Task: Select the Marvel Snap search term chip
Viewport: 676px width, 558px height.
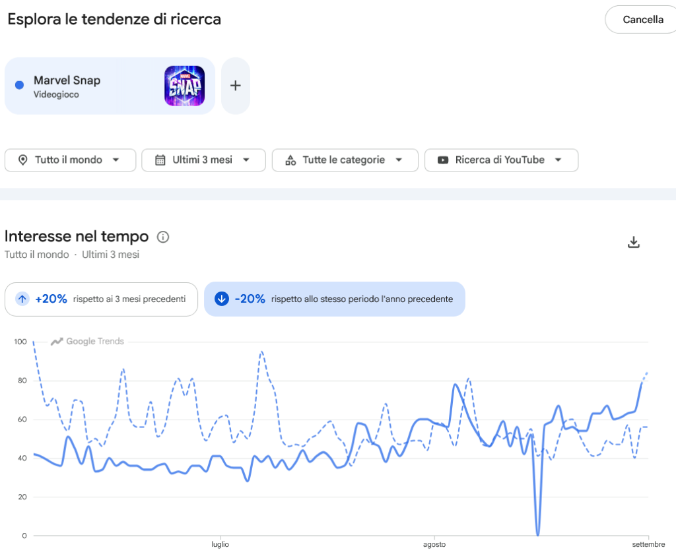Action: [x=110, y=86]
